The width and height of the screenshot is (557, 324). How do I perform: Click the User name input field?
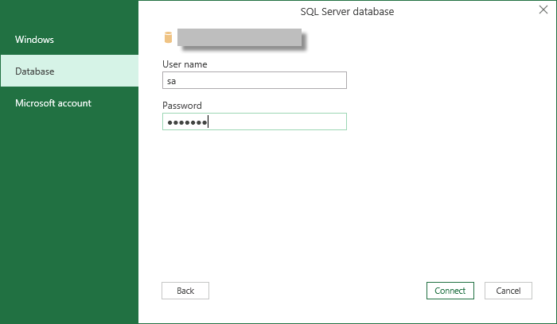coord(255,80)
